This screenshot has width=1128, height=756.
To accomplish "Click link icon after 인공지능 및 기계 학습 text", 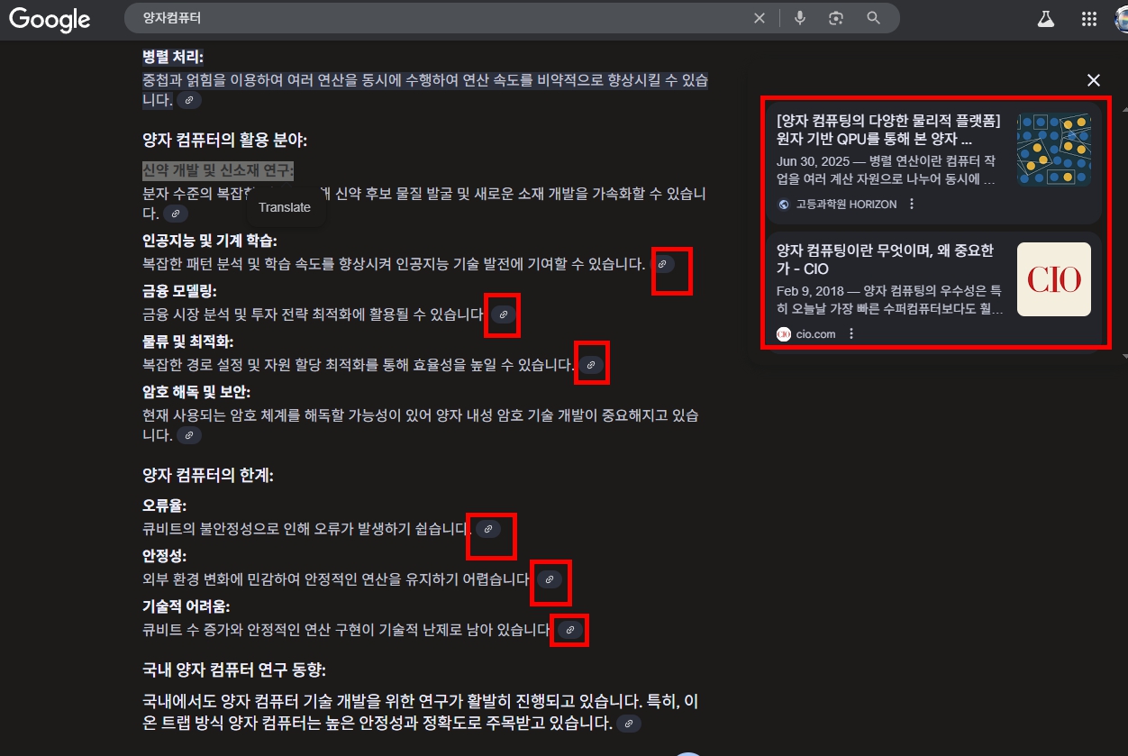I will point(662,264).
